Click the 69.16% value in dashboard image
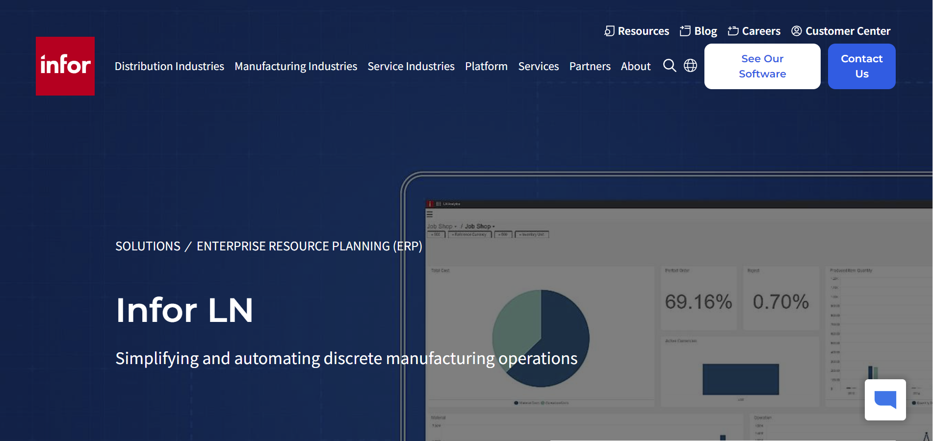933x441 pixels. (699, 302)
